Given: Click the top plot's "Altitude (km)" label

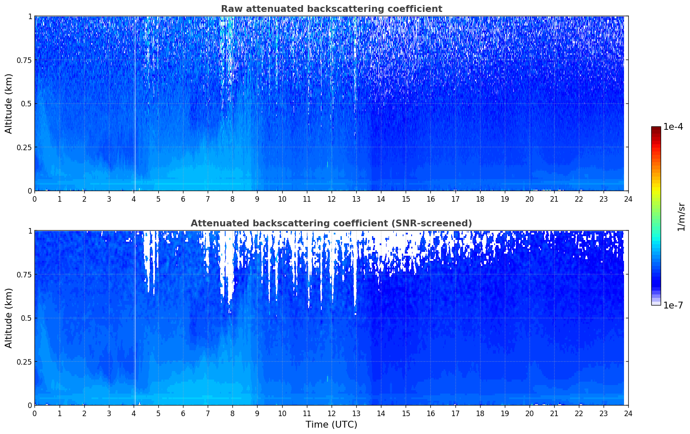Looking at the screenshot, I should pos(9,103).
